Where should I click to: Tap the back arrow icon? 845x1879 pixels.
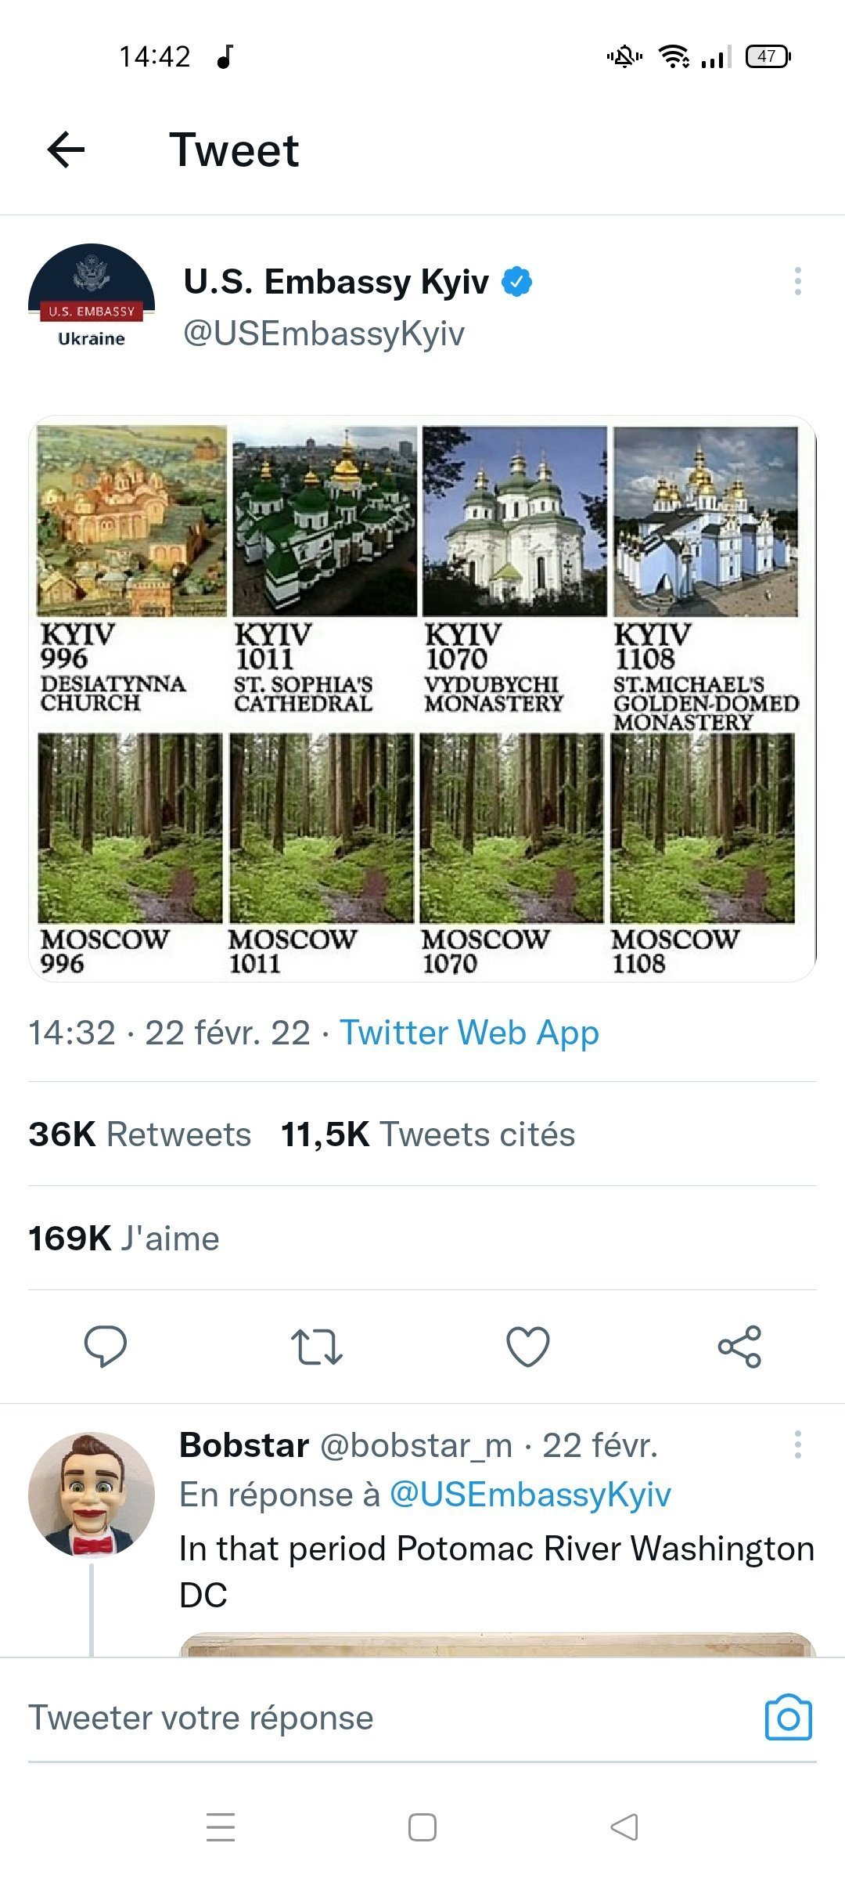[x=66, y=150]
